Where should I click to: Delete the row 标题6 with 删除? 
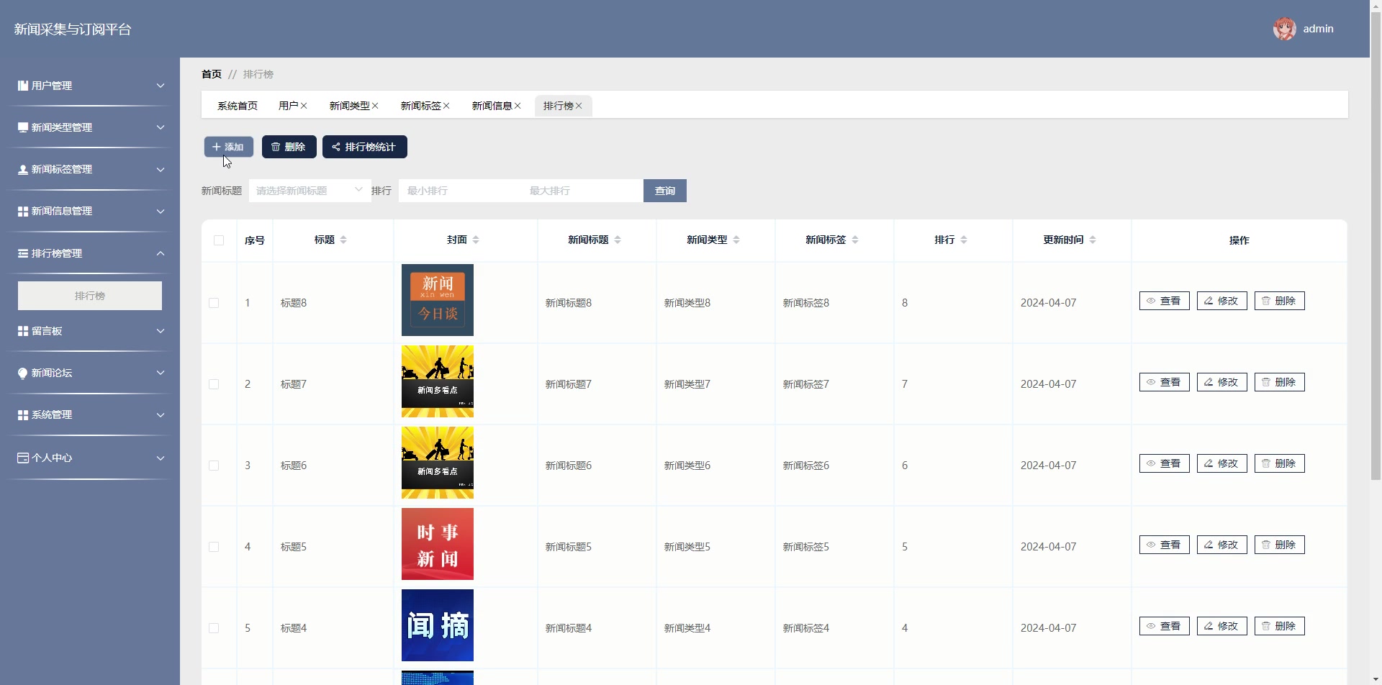(x=1280, y=463)
